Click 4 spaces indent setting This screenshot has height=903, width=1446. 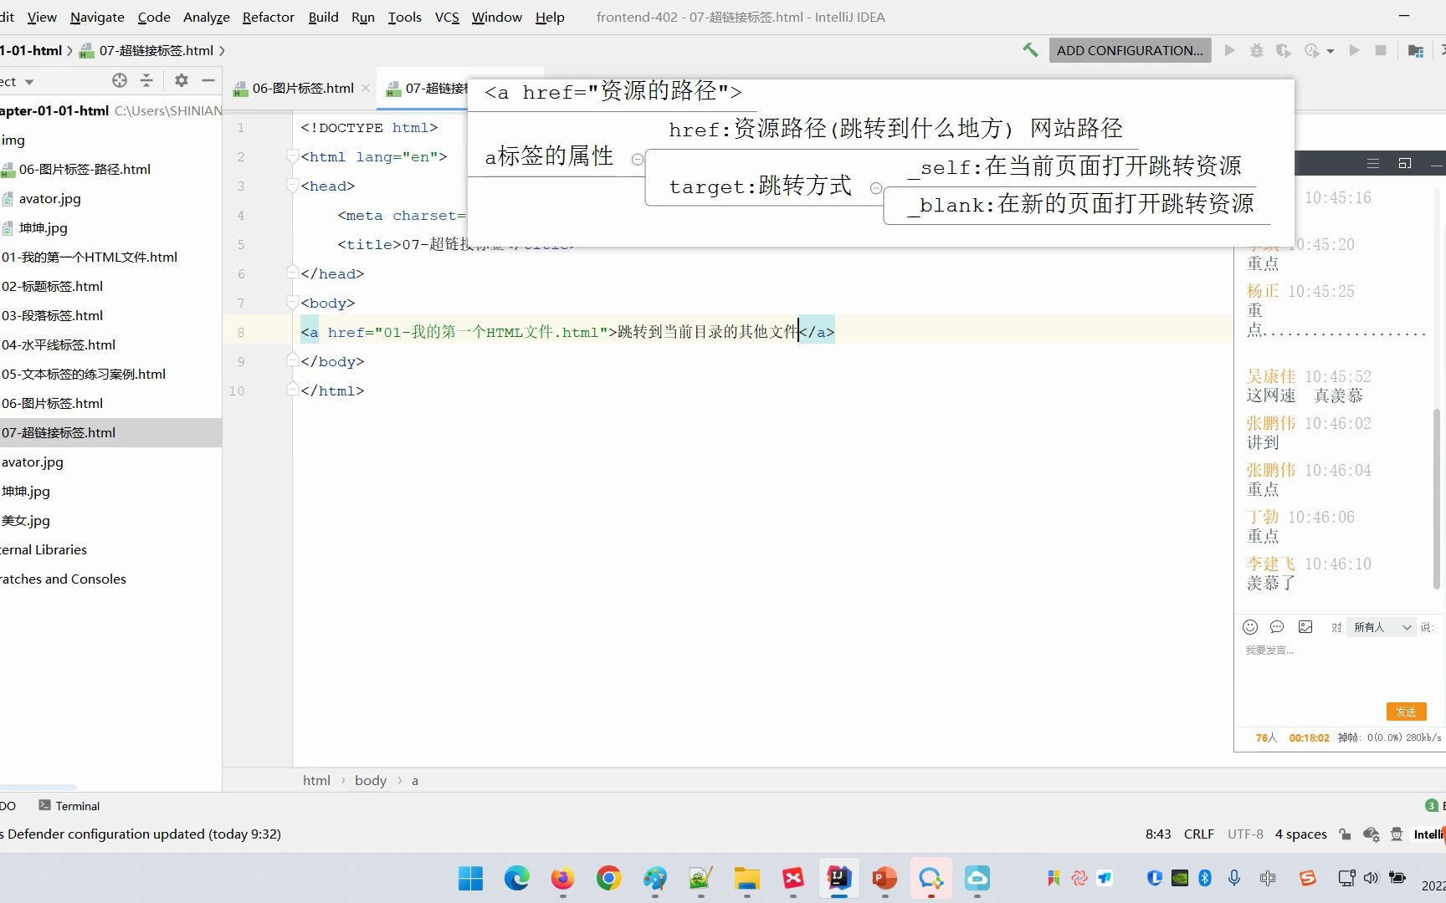point(1300,834)
